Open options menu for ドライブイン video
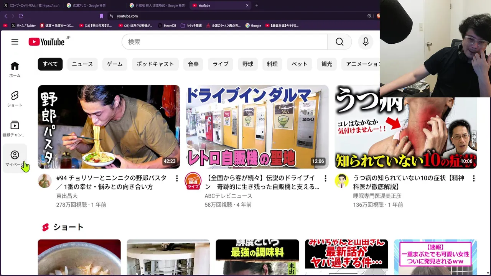Viewport: 491px width, 276px height. tap(325, 178)
